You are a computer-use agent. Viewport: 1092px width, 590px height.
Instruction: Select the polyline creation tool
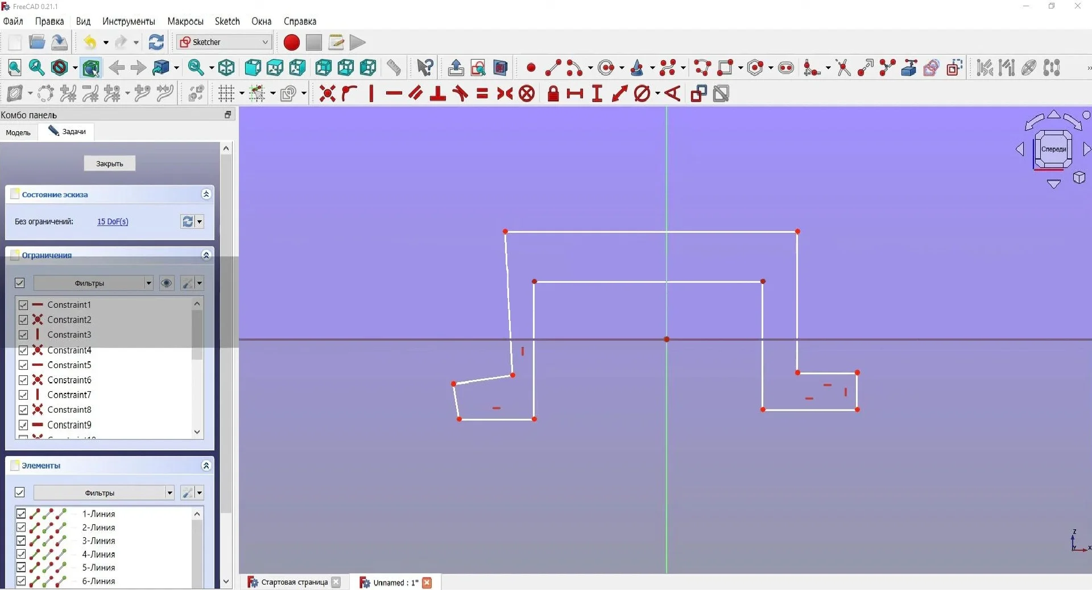pyautogui.click(x=702, y=68)
